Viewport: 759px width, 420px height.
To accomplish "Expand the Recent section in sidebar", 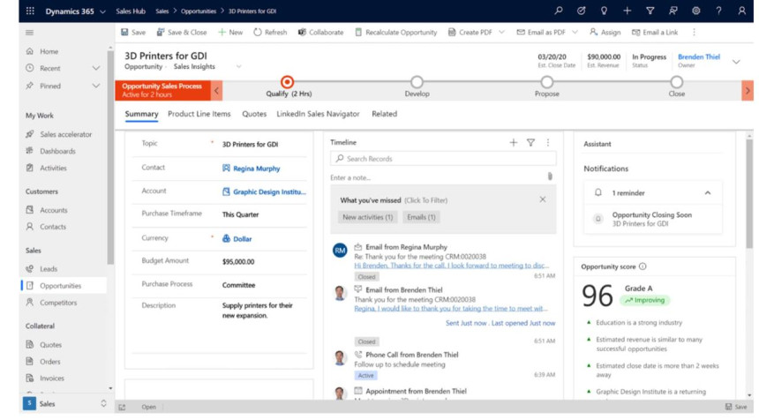I will point(96,68).
